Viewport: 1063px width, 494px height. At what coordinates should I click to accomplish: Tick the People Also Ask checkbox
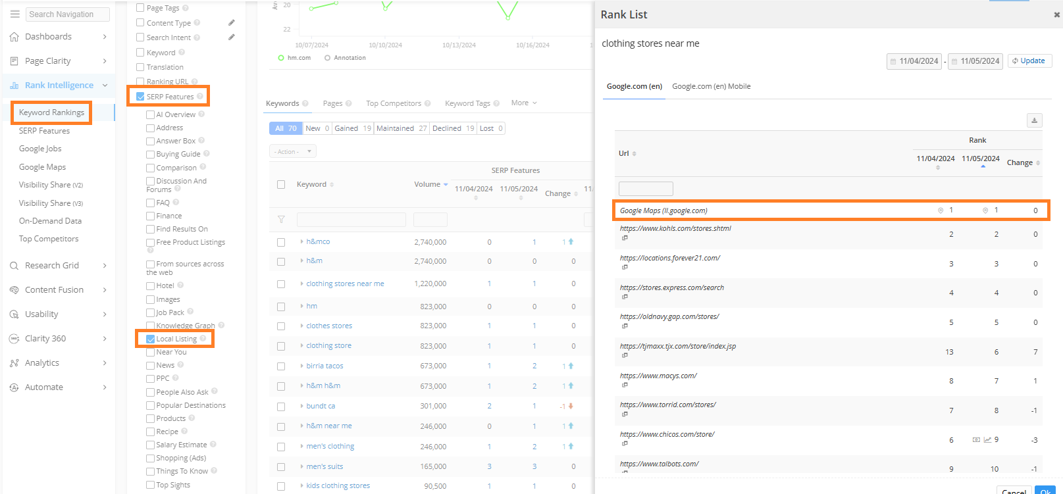pyautogui.click(x=151, y=393)
